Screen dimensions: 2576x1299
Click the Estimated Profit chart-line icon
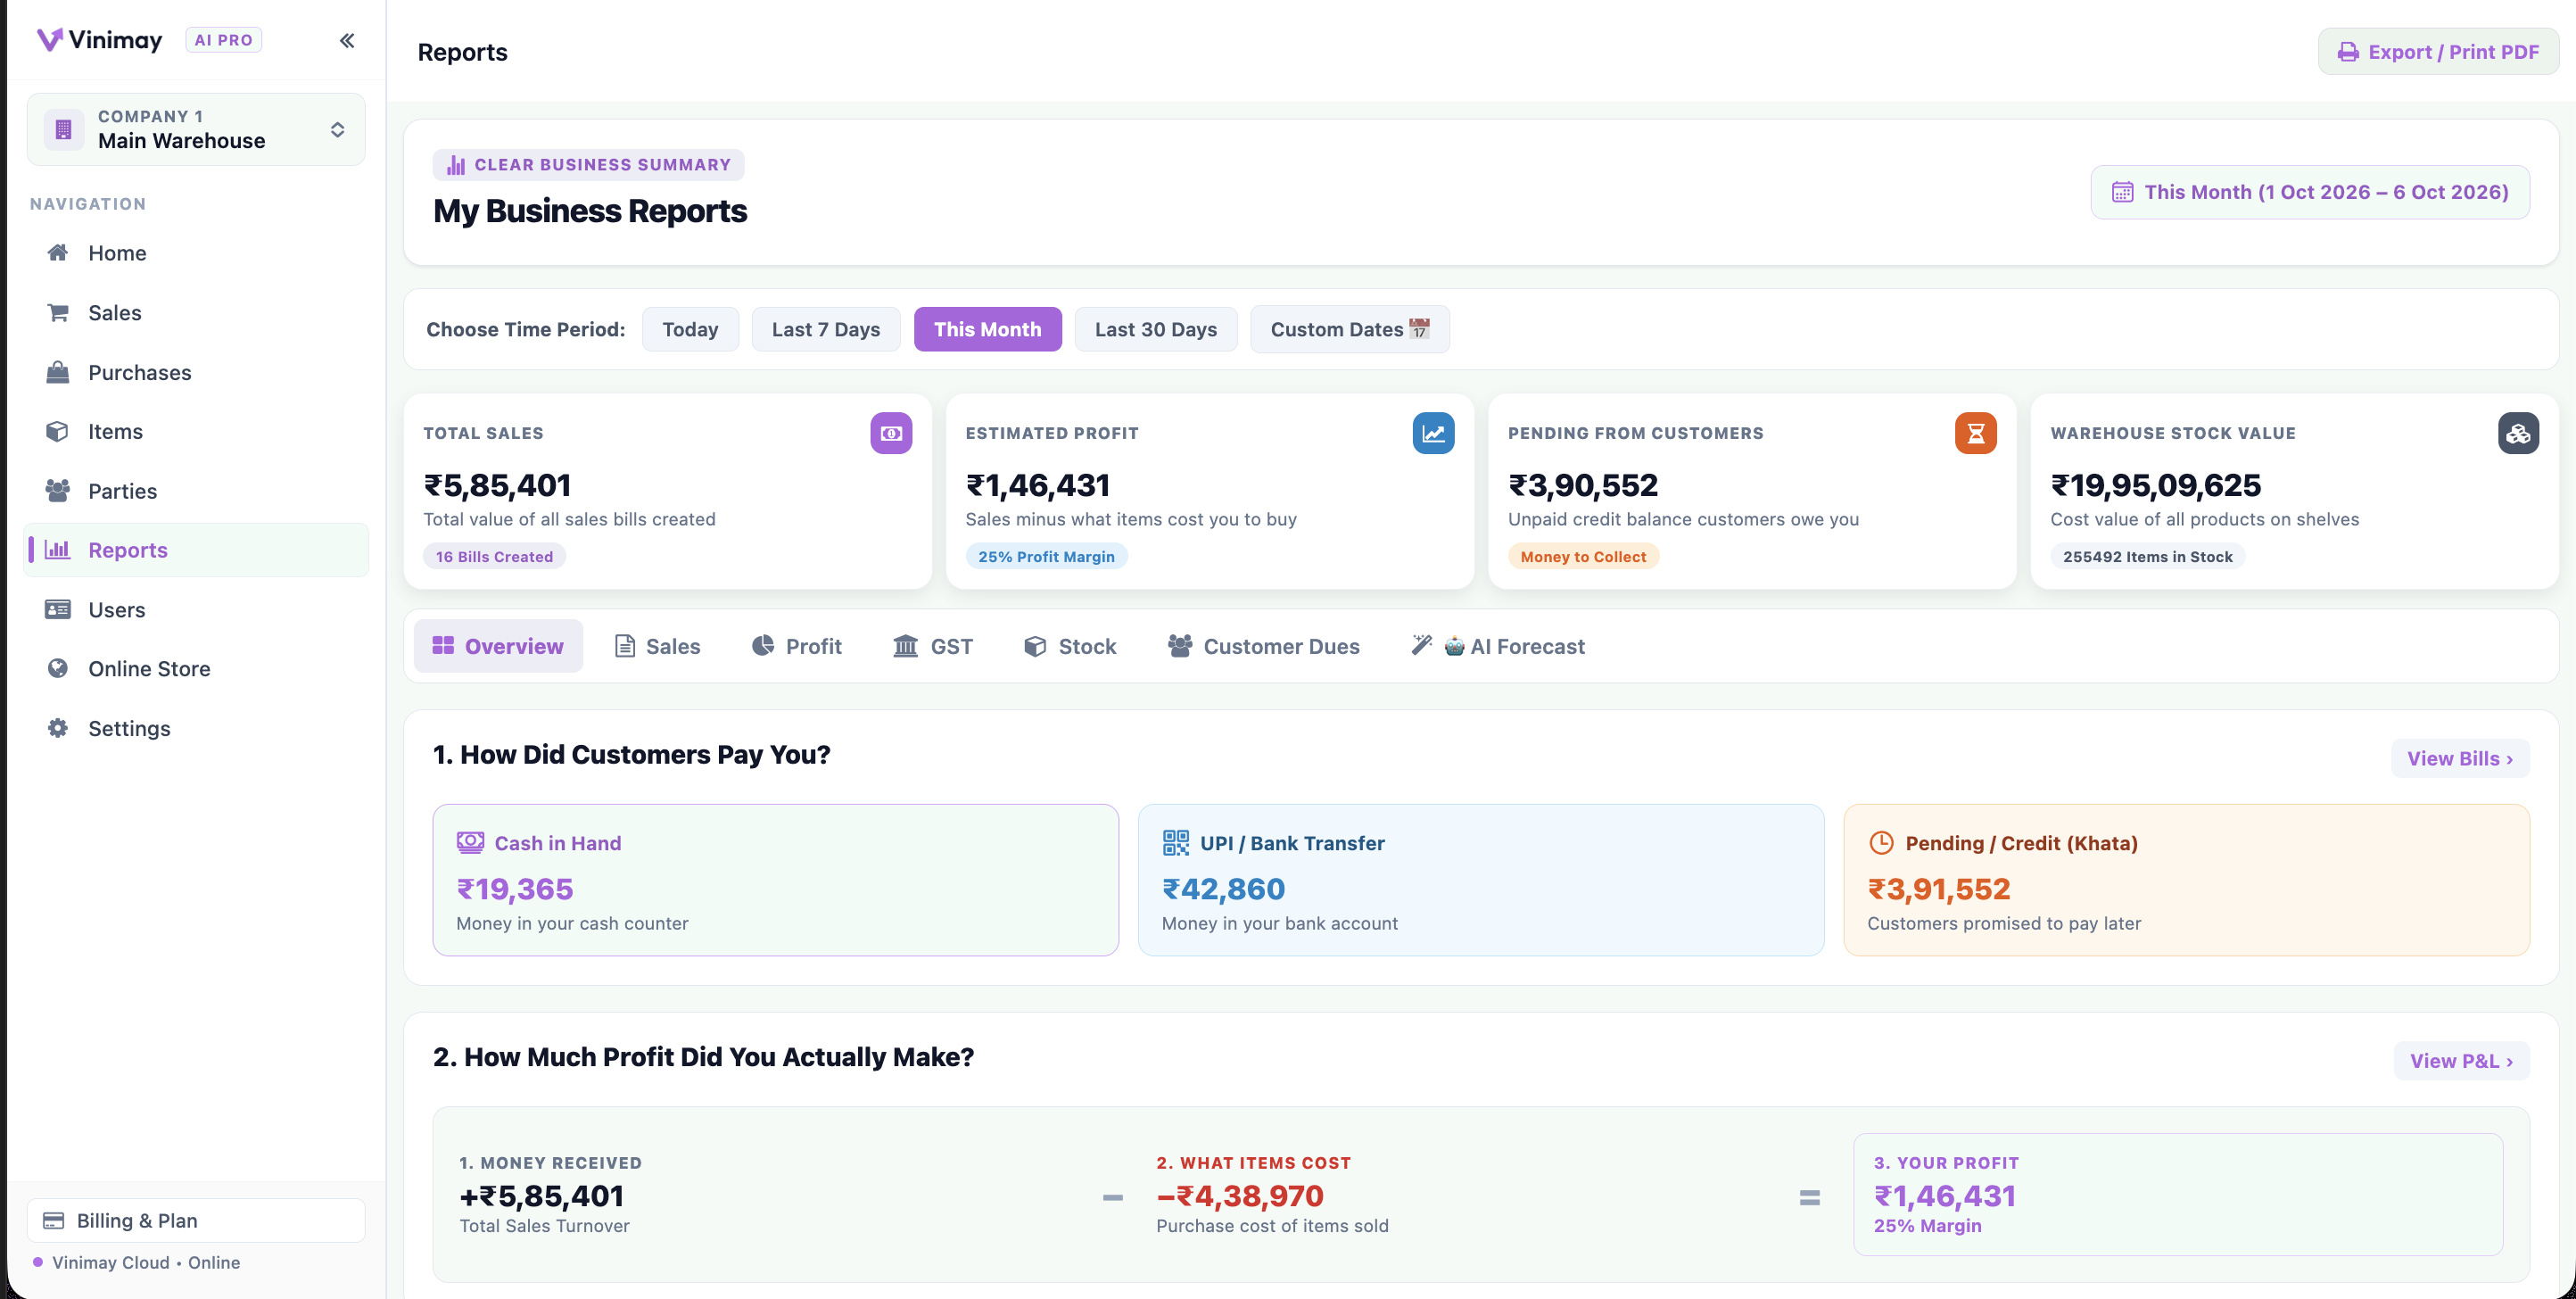1433,433
